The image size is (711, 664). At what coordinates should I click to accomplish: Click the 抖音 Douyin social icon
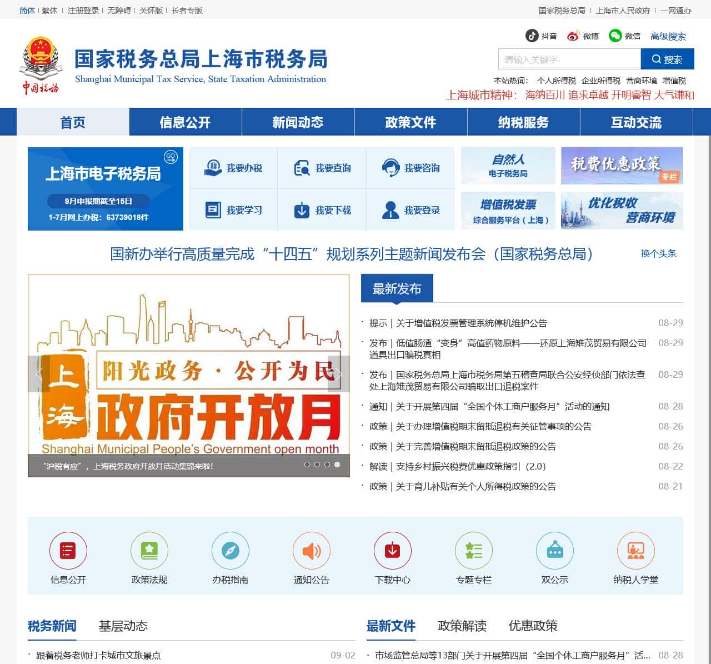532,36
